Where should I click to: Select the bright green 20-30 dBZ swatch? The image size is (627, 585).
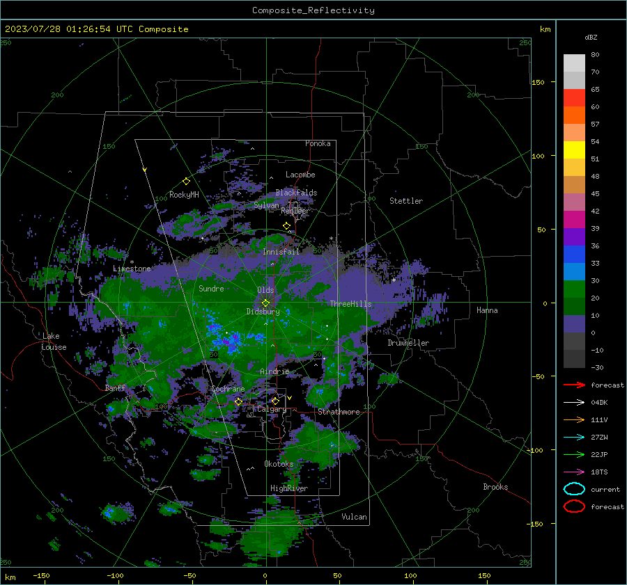(x=574, y=289)
